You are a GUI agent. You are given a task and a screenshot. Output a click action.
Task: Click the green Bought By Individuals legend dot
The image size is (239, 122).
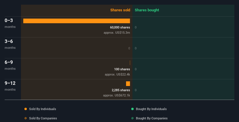[x=132, y=109]
